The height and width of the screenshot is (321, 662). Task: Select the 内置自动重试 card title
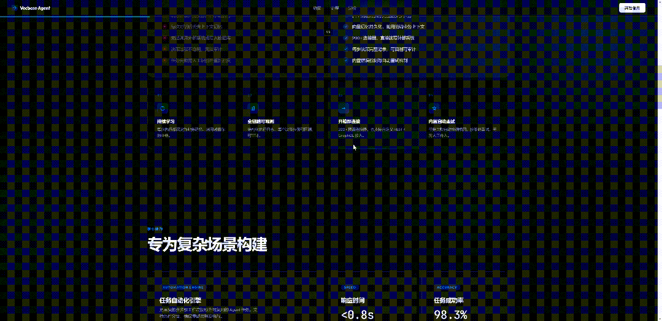pos(442,122)
